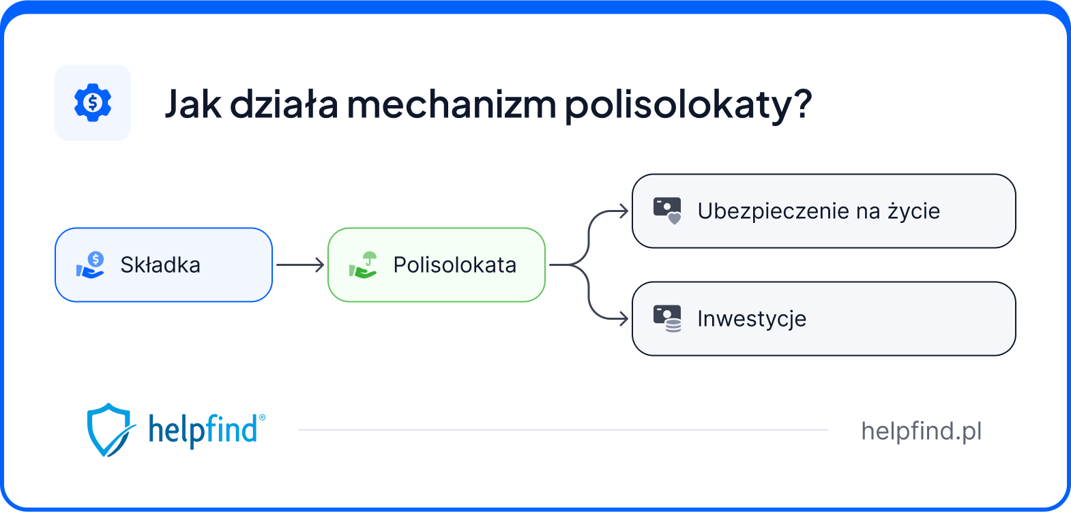The width and height of the screenshot is (1071, 512).
Task: Select the Inwestycje label text
Action: (x=752, y=319)
